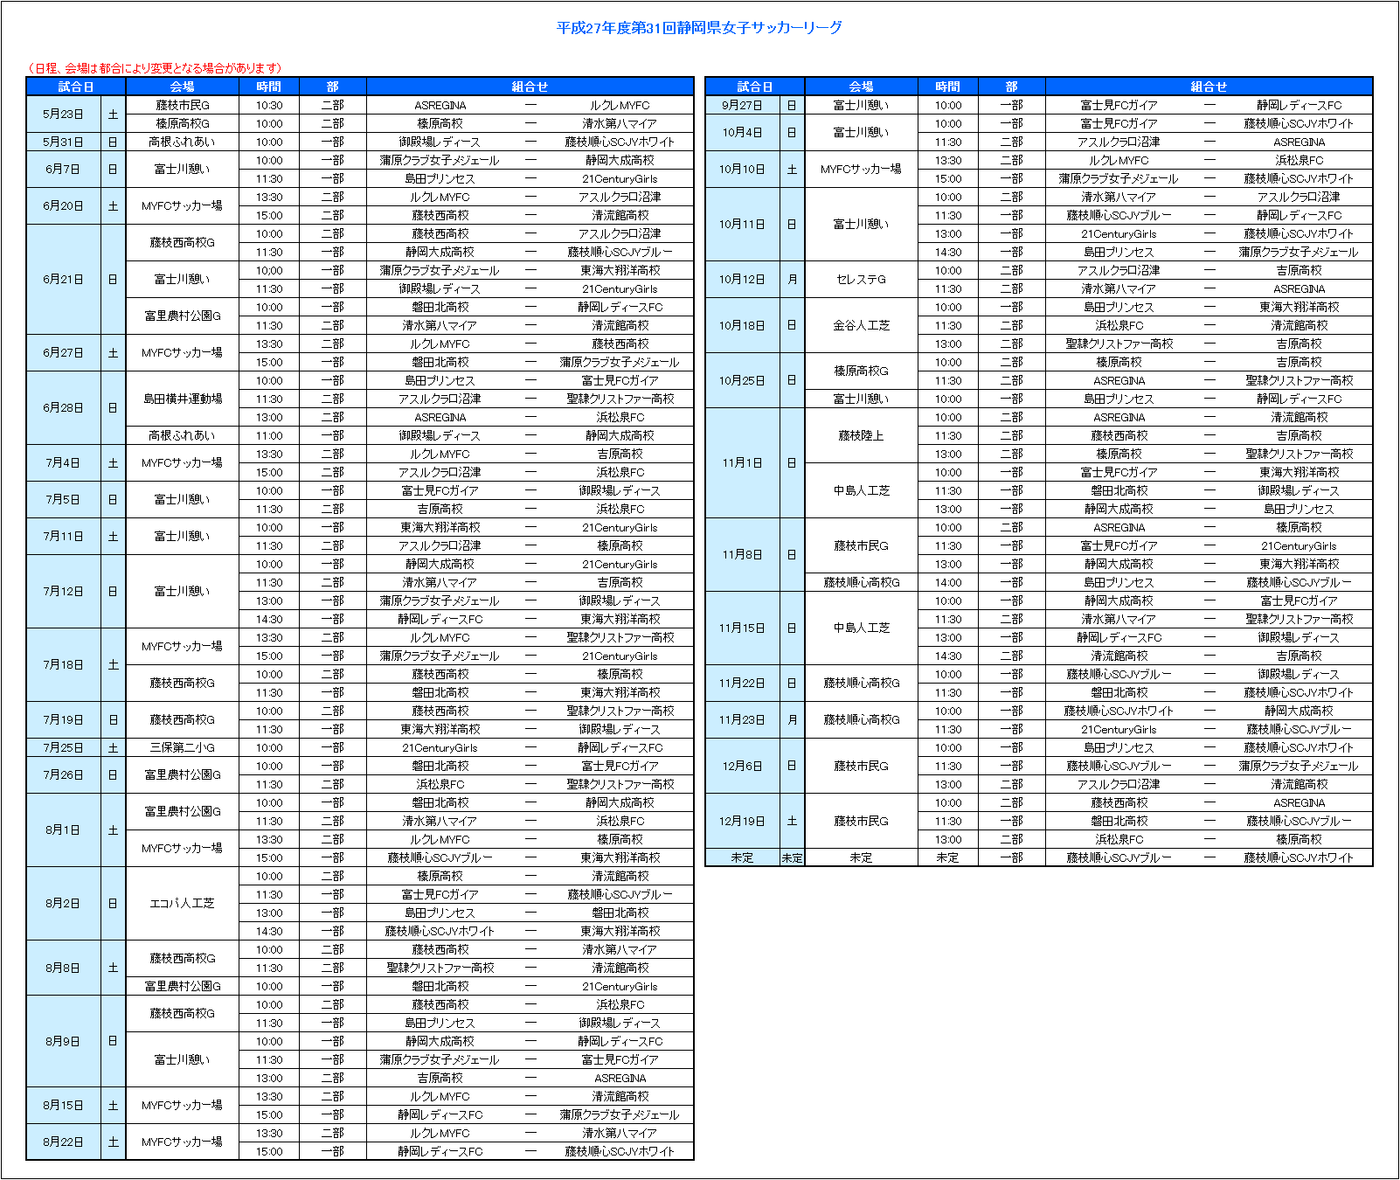This screenshot has width=1400, height=1180.
Task: Select the venue cell エコパ人工芝
Action: 183,904
